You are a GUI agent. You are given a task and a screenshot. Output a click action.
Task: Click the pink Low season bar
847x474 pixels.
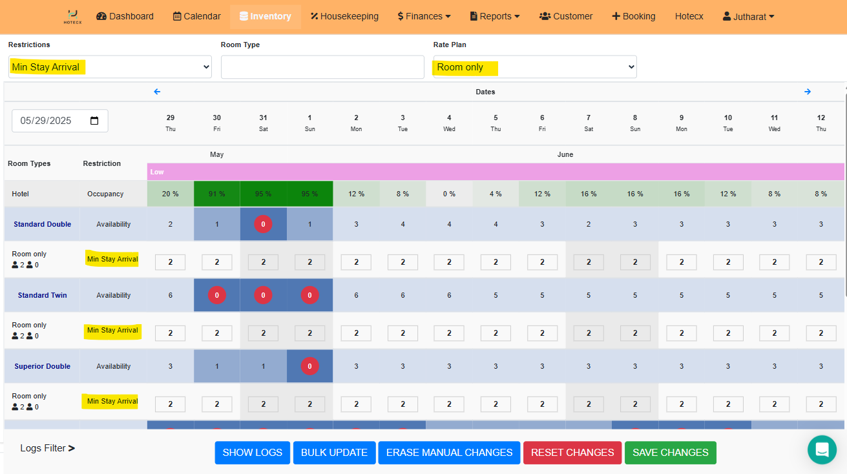coord(495,172)
